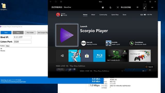165x93 pixels.
Task: Click Start in Scorpio Player Streaming Server
Action: [6, 33]
